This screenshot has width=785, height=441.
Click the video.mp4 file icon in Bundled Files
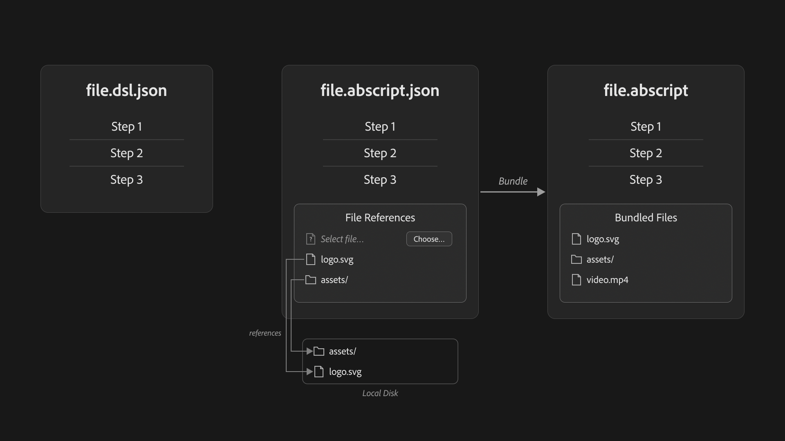pyautogui.click(x=576, y=280)
